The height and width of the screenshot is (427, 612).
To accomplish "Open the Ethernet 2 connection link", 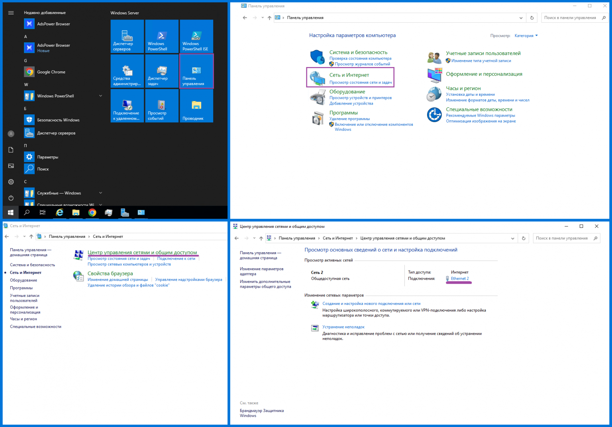I will 459,279.
